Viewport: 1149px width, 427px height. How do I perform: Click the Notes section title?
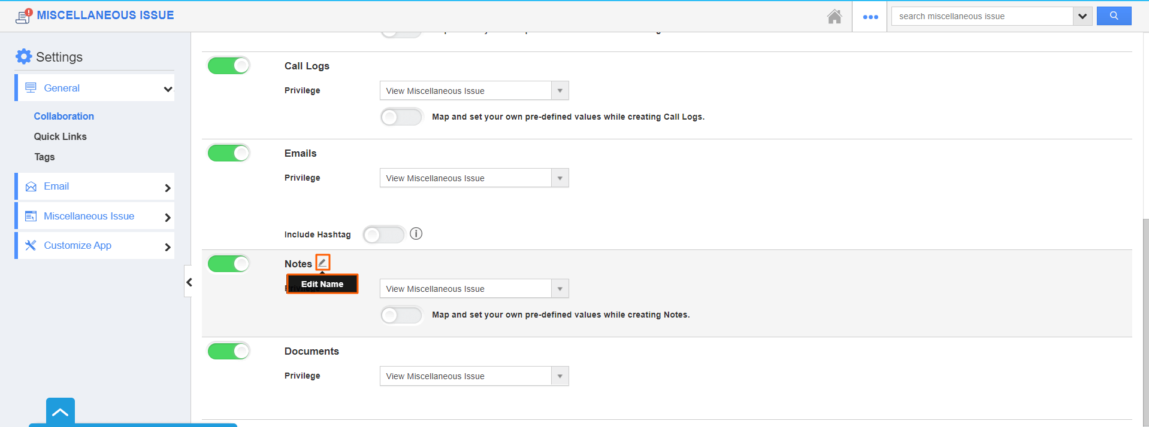click(x=298, y=264)
